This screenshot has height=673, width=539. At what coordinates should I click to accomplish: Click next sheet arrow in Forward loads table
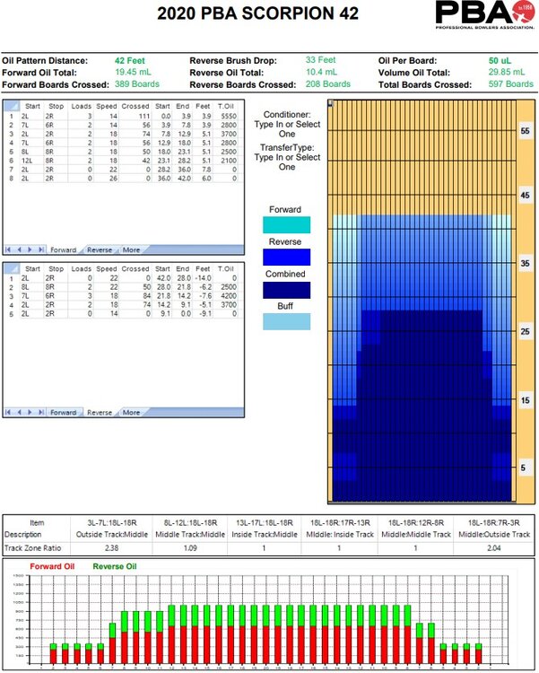tap(30, 249)
